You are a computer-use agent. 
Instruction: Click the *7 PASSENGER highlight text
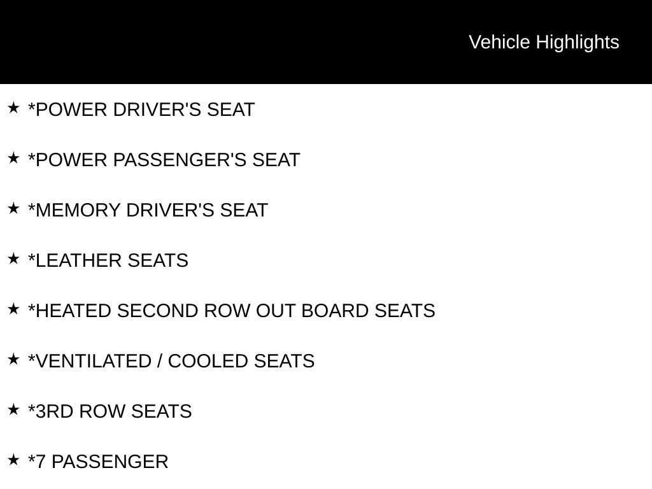[x=98, y=462]
